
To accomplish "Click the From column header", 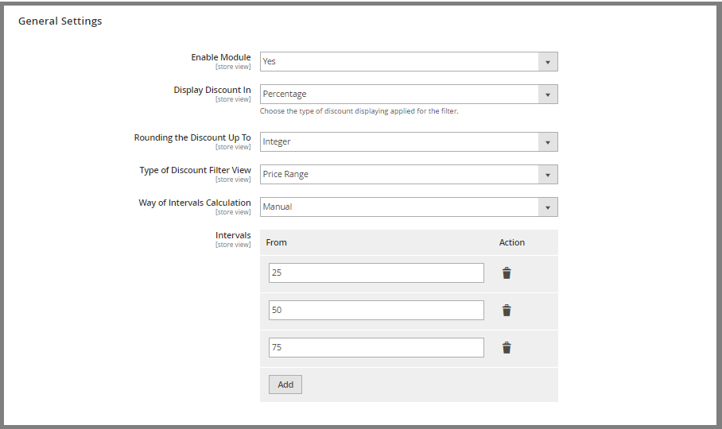I will pyautogui.click(x=276, y=242).
